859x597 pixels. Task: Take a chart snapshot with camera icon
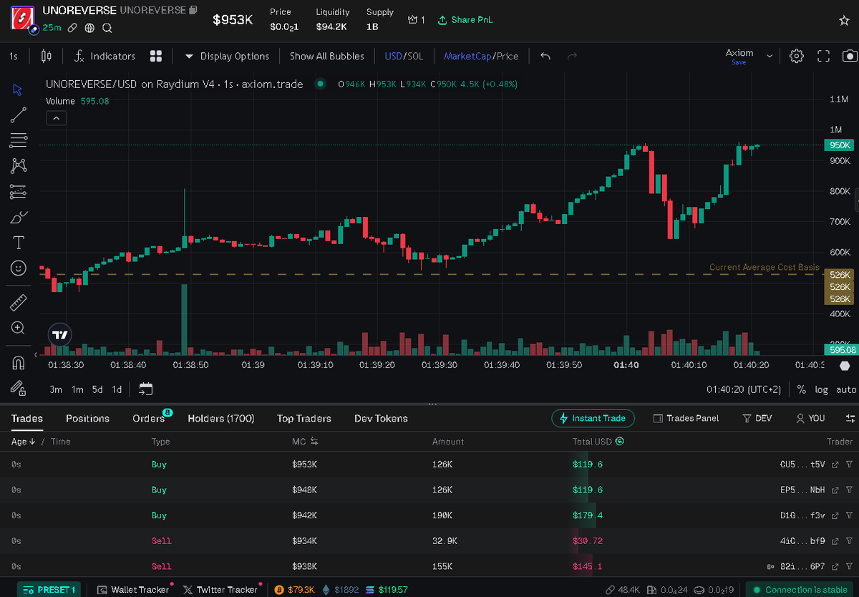point(849,56)
